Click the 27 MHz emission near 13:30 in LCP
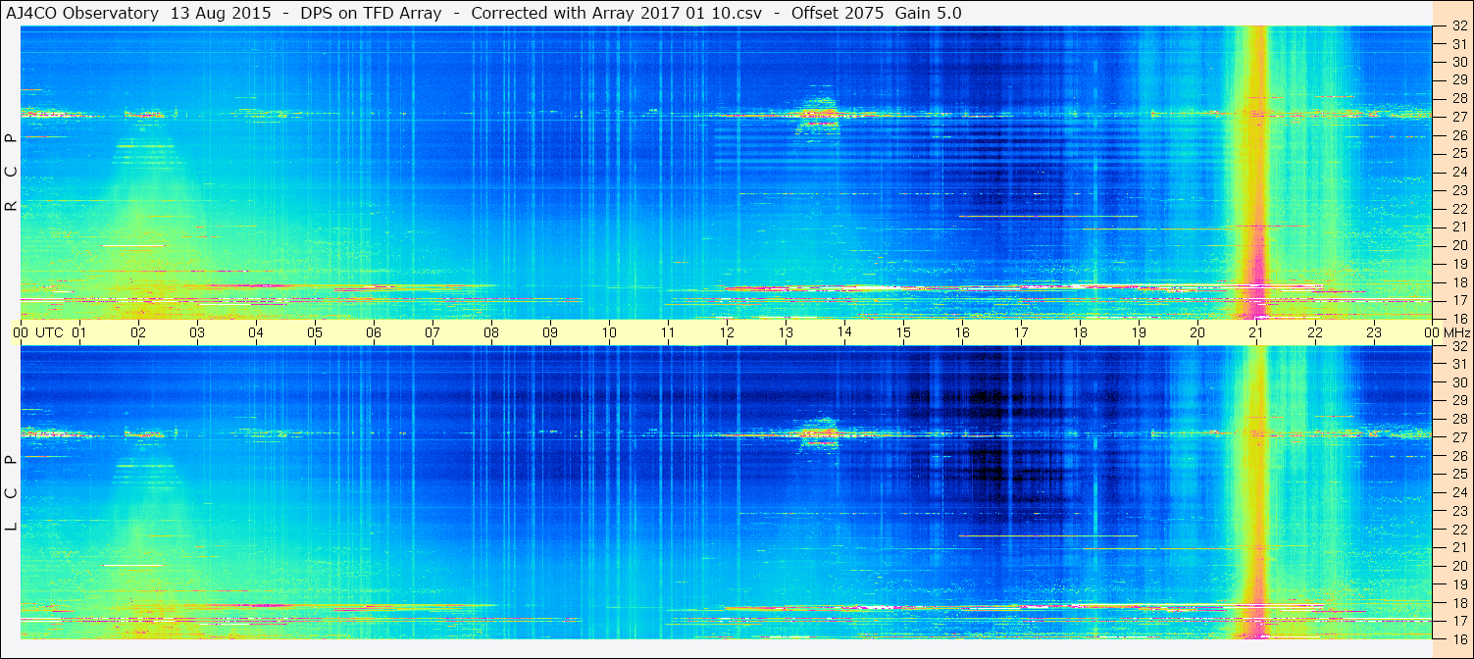The image size is (1474, 659). coord(818,434)
